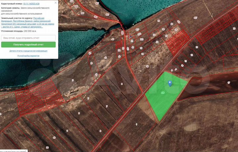Select parcel labeled 26 on the map
Viewport: 238px width, 152px height.
click(47, 147)
